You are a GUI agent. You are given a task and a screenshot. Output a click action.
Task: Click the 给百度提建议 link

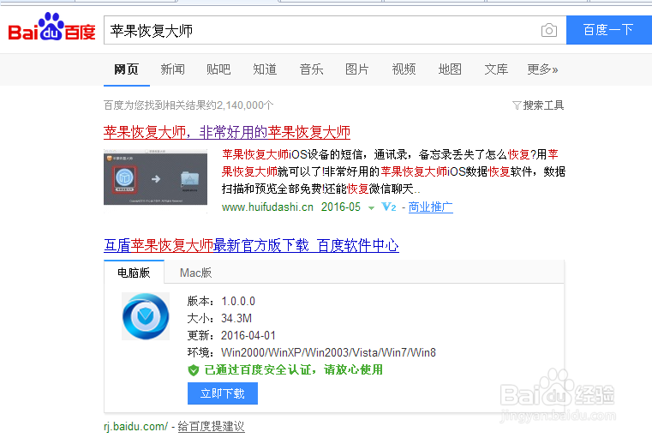click(212, 426)
